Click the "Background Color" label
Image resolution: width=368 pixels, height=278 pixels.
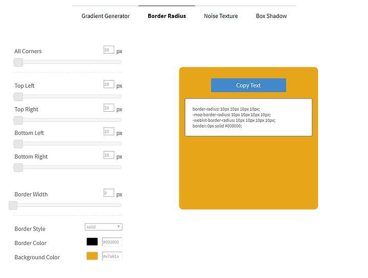[x=37, y=257]
